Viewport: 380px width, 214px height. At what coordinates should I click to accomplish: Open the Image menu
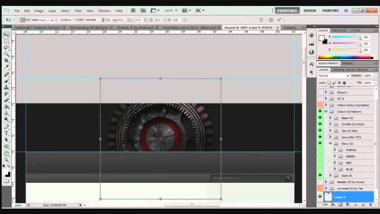(x=39, y=11)
